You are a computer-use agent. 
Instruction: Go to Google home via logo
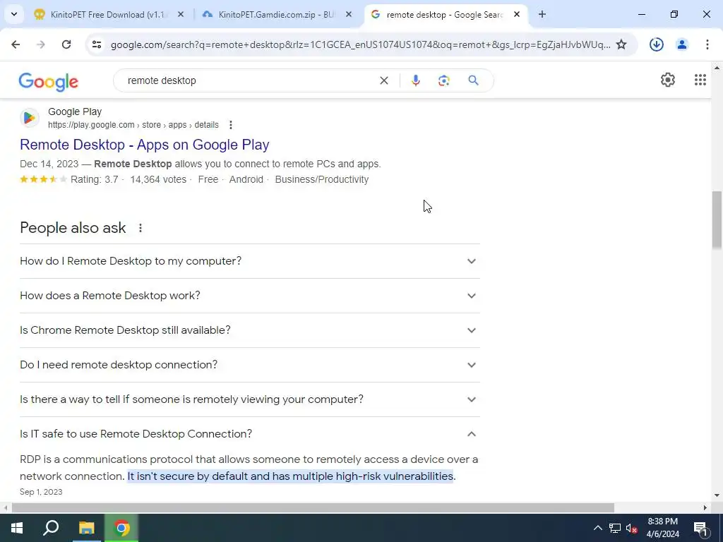(x=49, y=82)
